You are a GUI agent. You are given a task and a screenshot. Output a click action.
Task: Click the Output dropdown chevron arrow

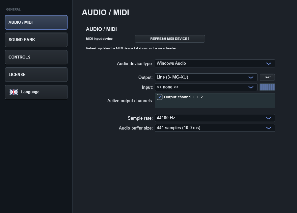(251, 77)
